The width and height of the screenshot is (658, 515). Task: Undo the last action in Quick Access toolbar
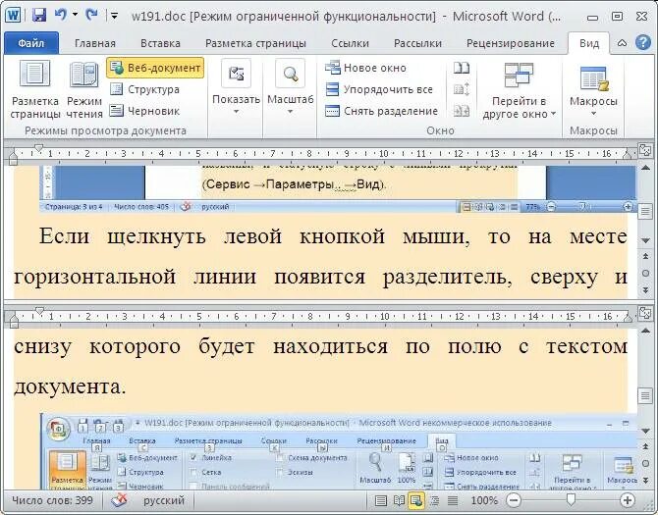click(61, 15)
